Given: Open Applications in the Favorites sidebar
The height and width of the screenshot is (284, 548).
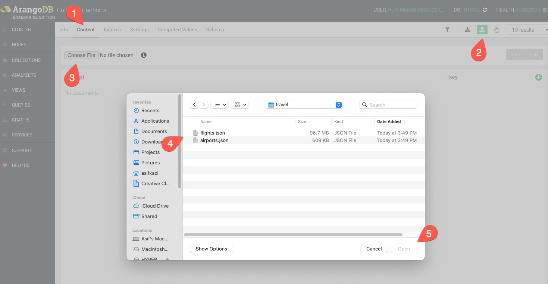Looking at the screenshot, I should (x=155, y=121).
